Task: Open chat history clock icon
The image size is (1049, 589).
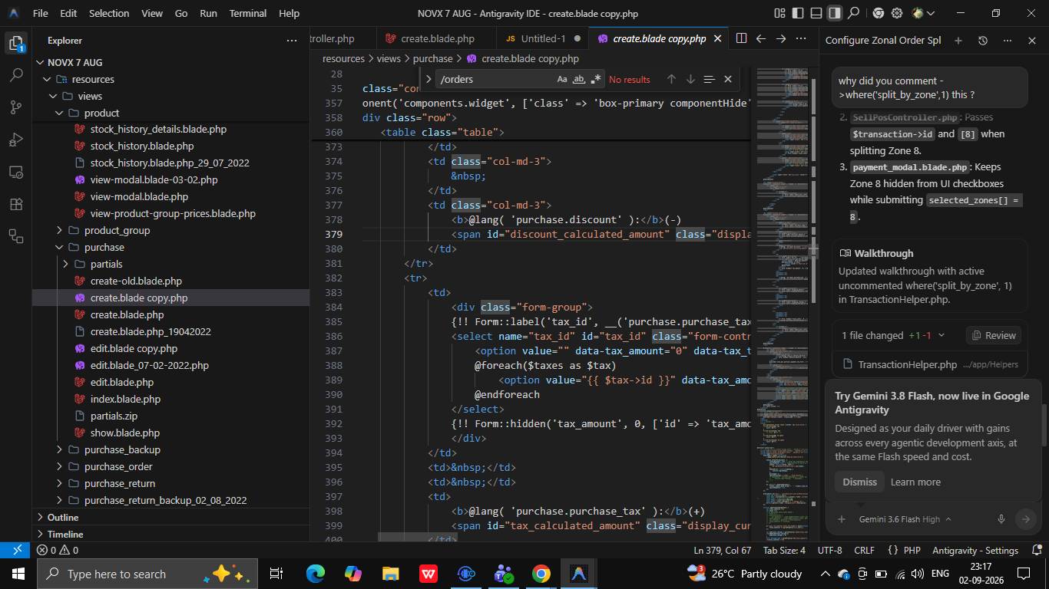Action: [982, 41]
